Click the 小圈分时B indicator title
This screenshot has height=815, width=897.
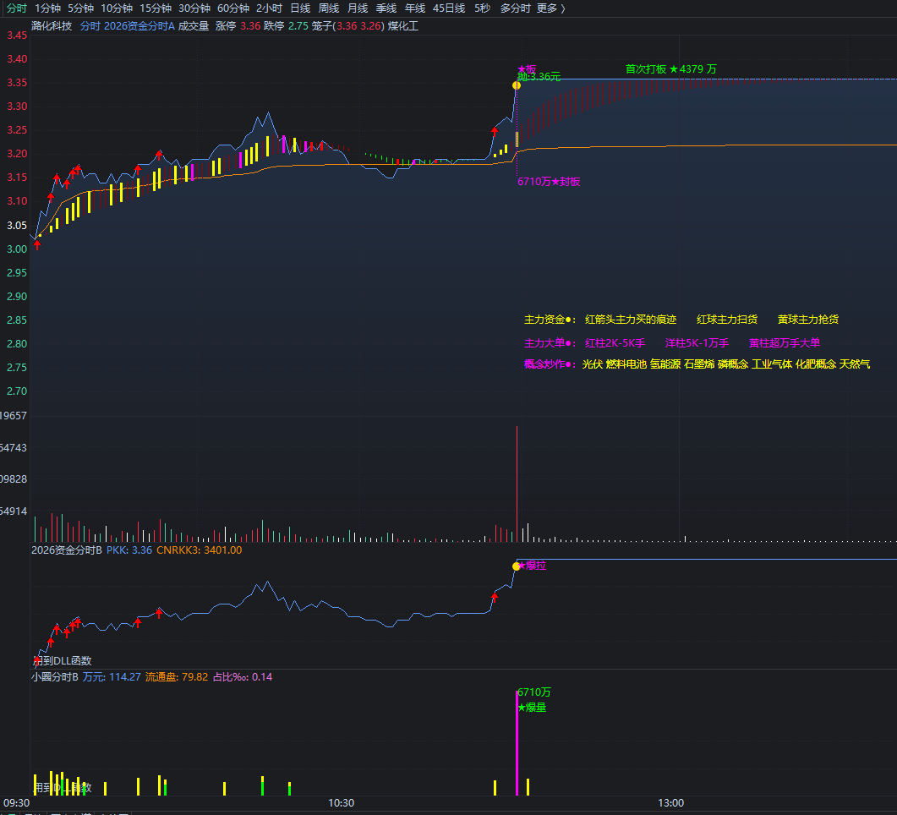(x=55, y=676)
